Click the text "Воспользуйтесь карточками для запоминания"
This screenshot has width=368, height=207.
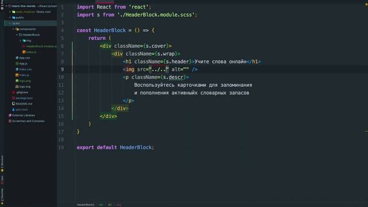[x=193, y=85]
